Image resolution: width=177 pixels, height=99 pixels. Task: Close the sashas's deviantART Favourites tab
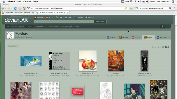click(x=67, y=13)
